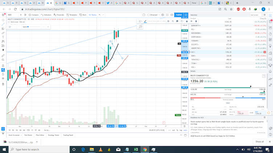Select the zoom-in magnifier tool
Viewport: 273px width, 153px height.
(x=3, y=60)
